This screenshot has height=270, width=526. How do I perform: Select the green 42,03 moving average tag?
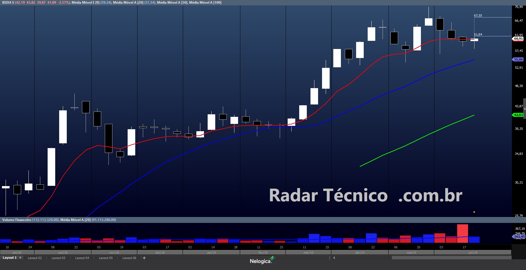518,115
